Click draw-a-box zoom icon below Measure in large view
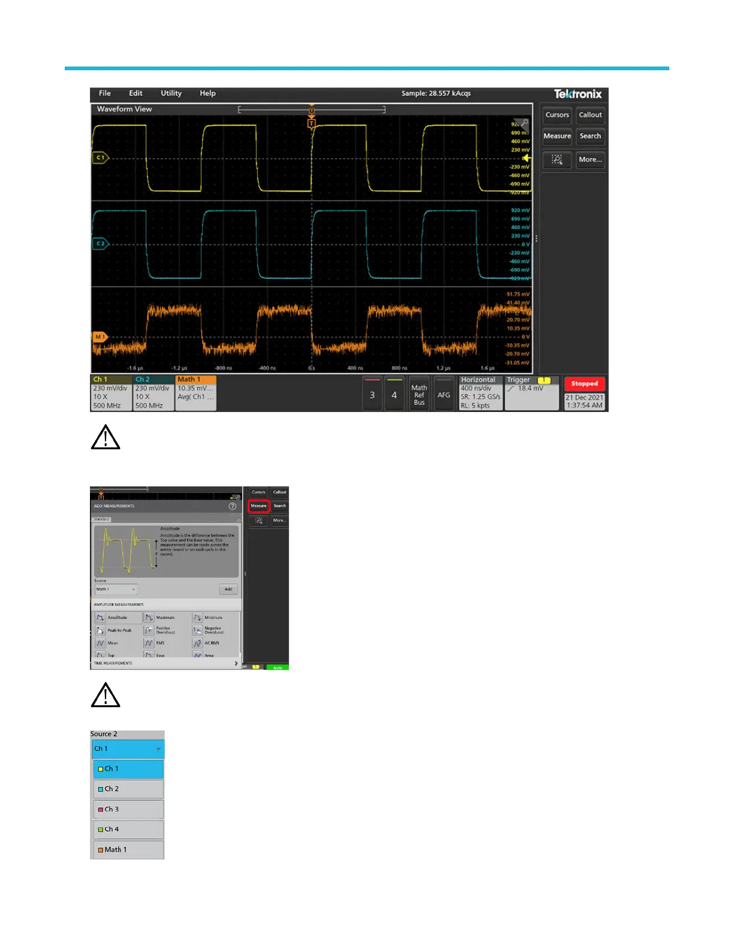The width and height of the screenshot is (734, 950). tap(557, 160)
